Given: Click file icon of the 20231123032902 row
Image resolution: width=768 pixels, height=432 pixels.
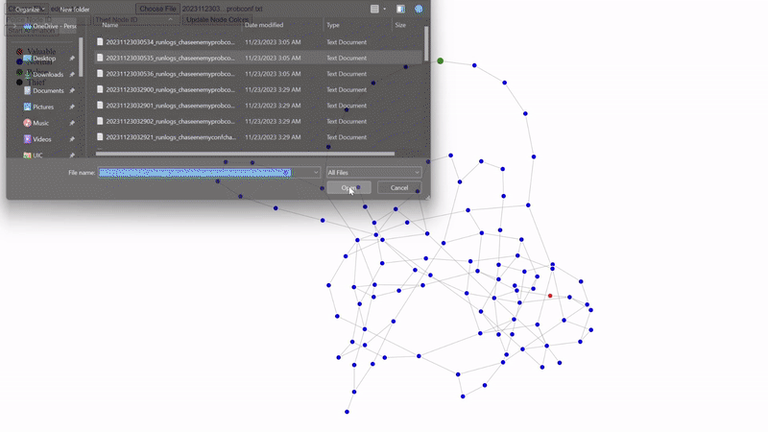Looking at the screenshot, I should [x=100, y=122].
